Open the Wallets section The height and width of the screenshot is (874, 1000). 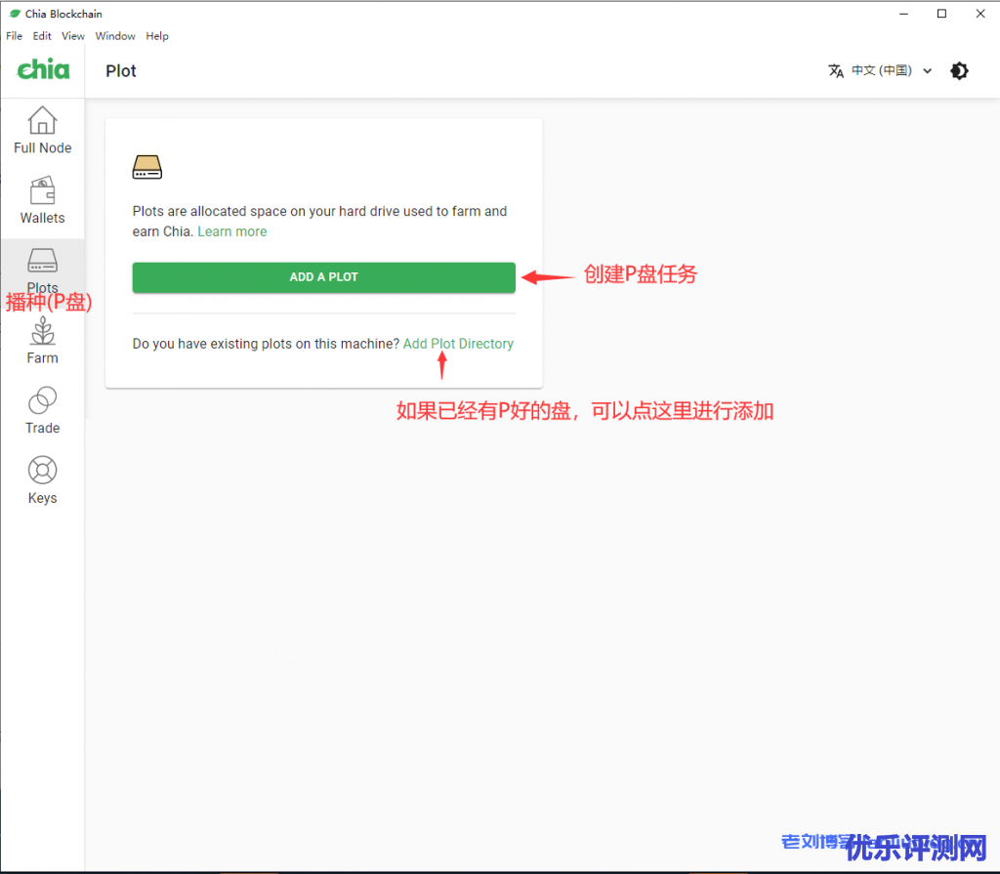(x=43, y=200)
